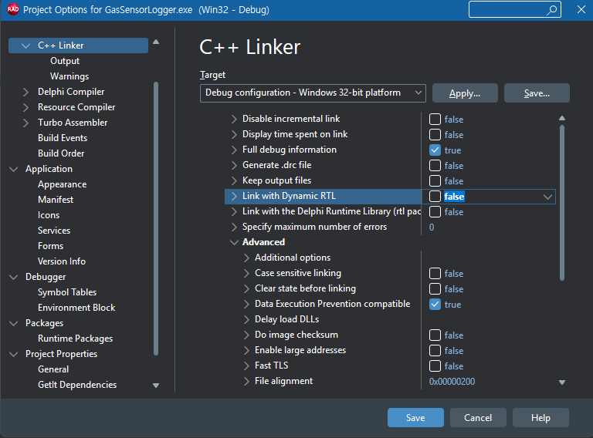Enable the Disable incremental link checkbox

pyautogui.click(x=435, y=120)
